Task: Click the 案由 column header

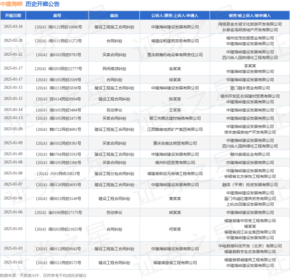Action: (x=114, y=15)
